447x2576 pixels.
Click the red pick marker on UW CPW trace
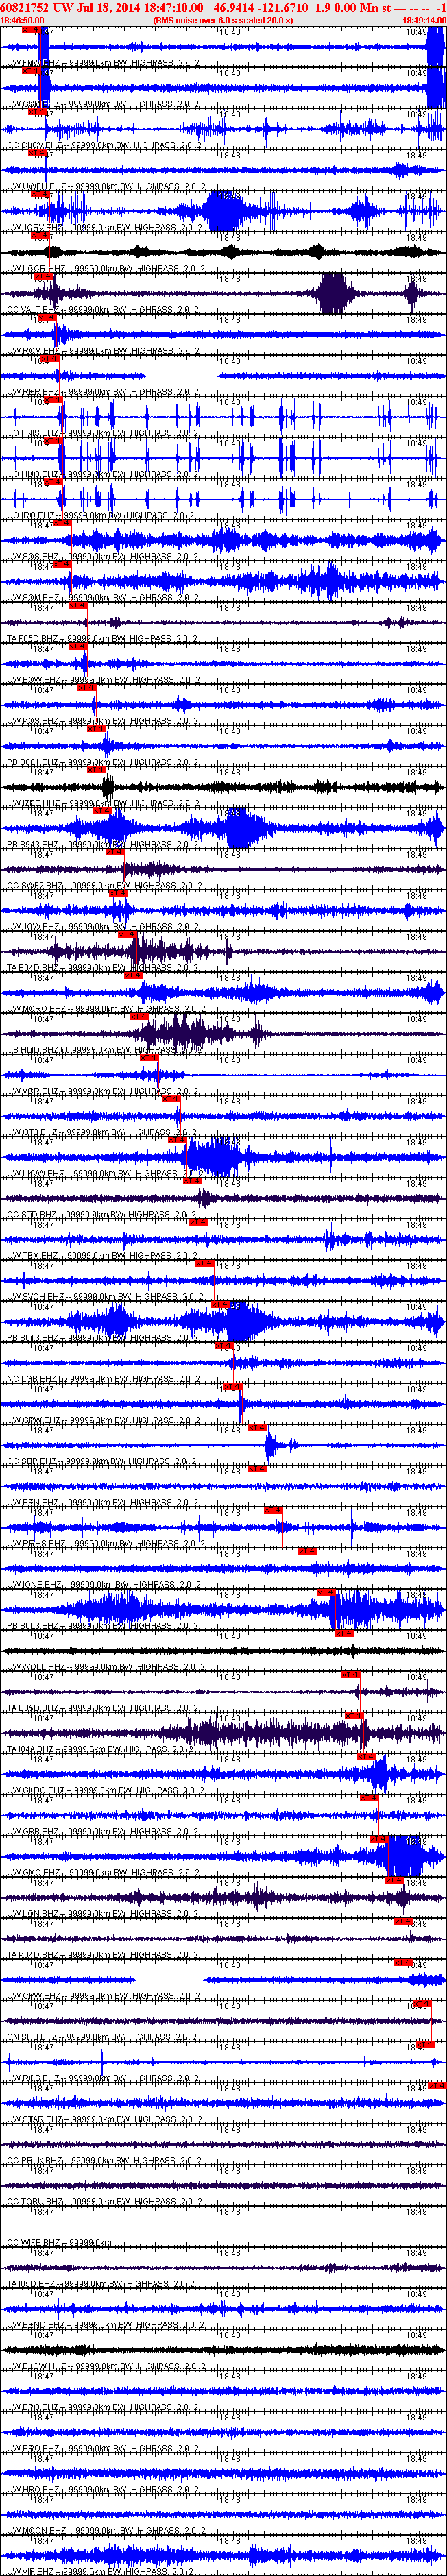coord(404,1962)
